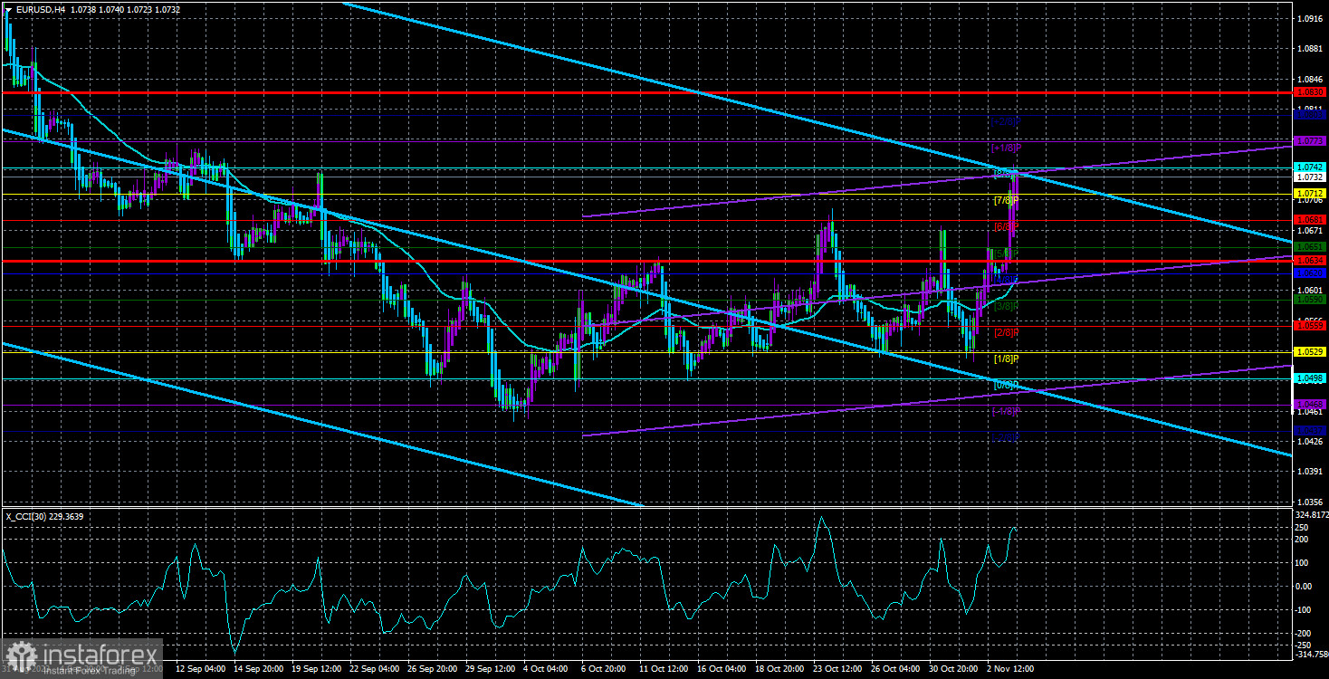The image size is (1329, 679).
Task: Click the green 1.0590 price label
Action: (x=1310, y=299)
